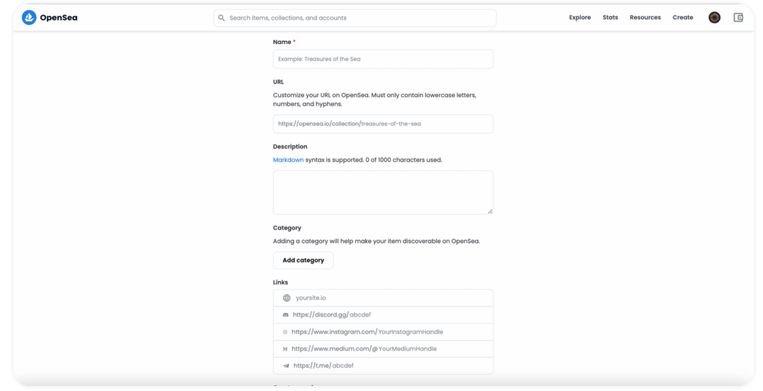Screen dimensions: 763x391
Task: Open the profile avatar icon
Action: click(714, 18)
